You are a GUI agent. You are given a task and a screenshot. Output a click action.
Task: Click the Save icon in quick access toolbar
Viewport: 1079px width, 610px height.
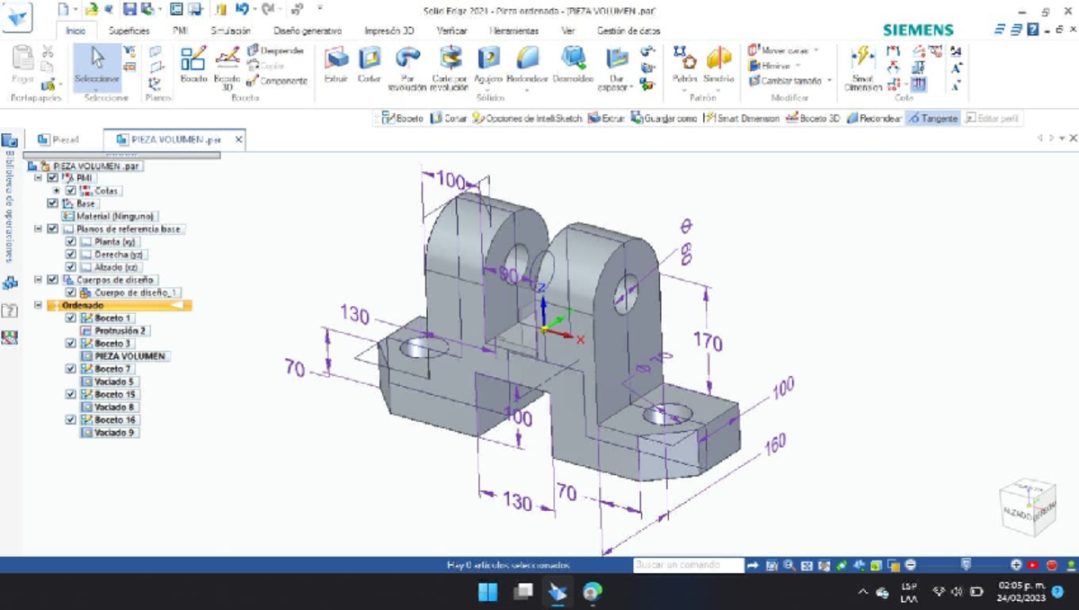tap(129, 10)
